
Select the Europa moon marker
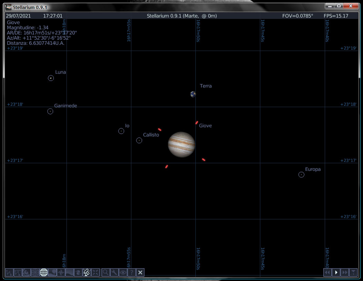tap(301, 175)
